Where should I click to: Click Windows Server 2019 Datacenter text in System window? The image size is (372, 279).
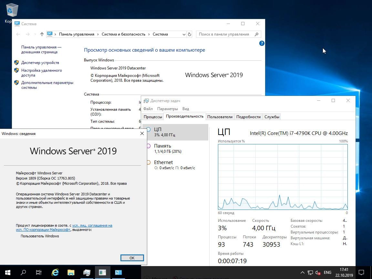118,68
